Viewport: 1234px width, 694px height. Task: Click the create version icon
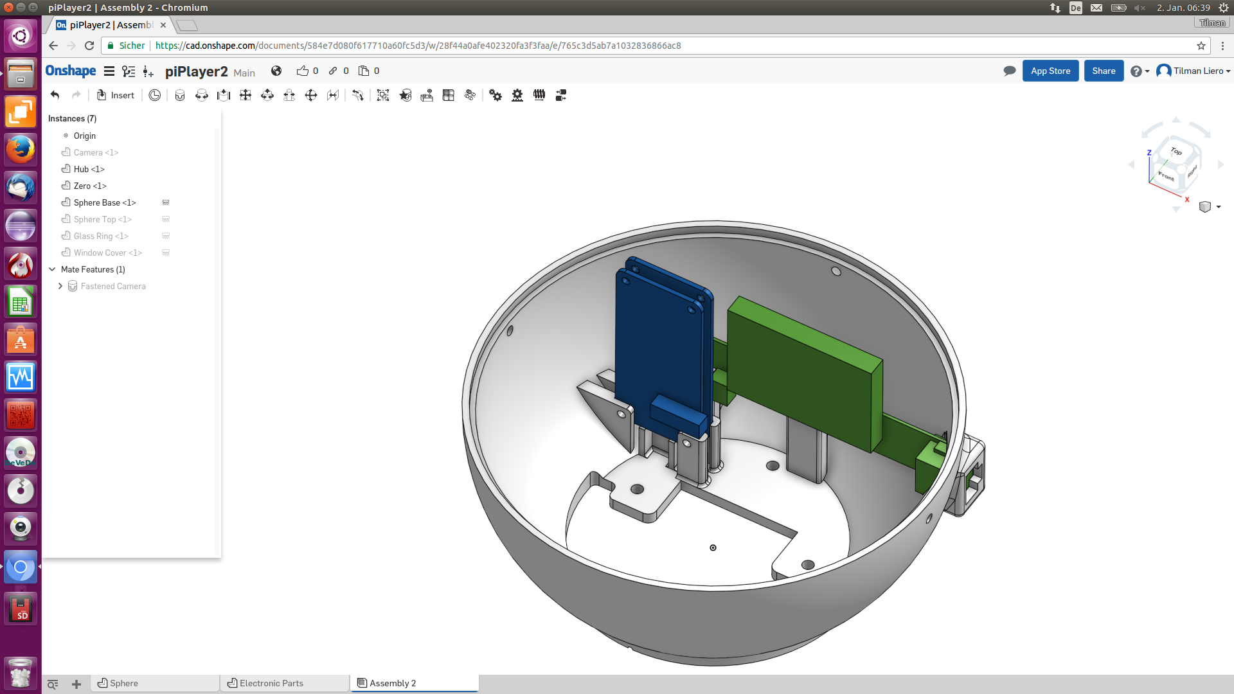pos(148,71)
